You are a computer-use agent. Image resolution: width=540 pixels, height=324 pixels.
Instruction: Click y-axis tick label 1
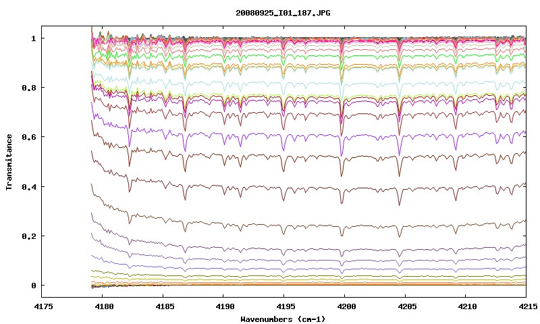(33, 38)
